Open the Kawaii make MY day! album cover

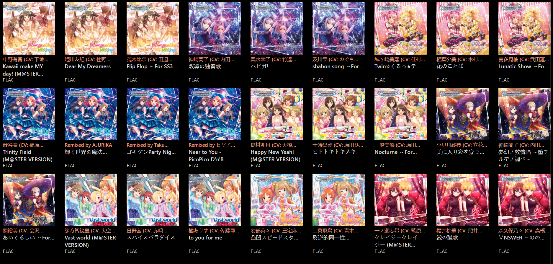tap(29, 28)
